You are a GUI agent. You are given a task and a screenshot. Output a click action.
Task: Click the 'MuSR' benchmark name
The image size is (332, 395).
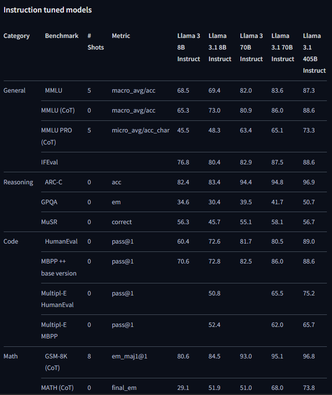click(x=49, y=222)
